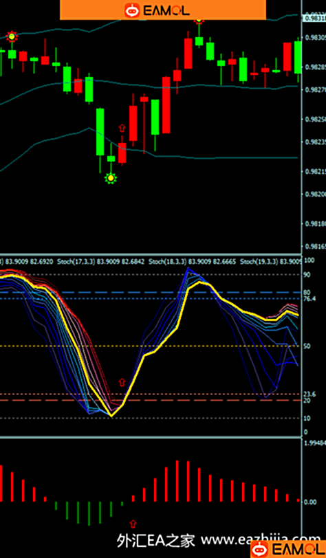Select the red up arrow below the histogram
Viewport: 326px width, 558px height.
click(x=133, y=524)
